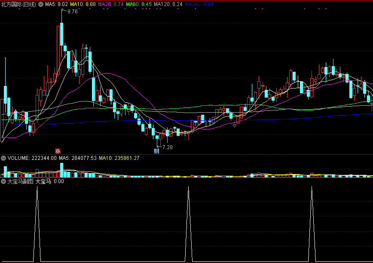Click the blue 财 marker icon
The width and height of the screenshot is (373, 263).
coord(156,151)
